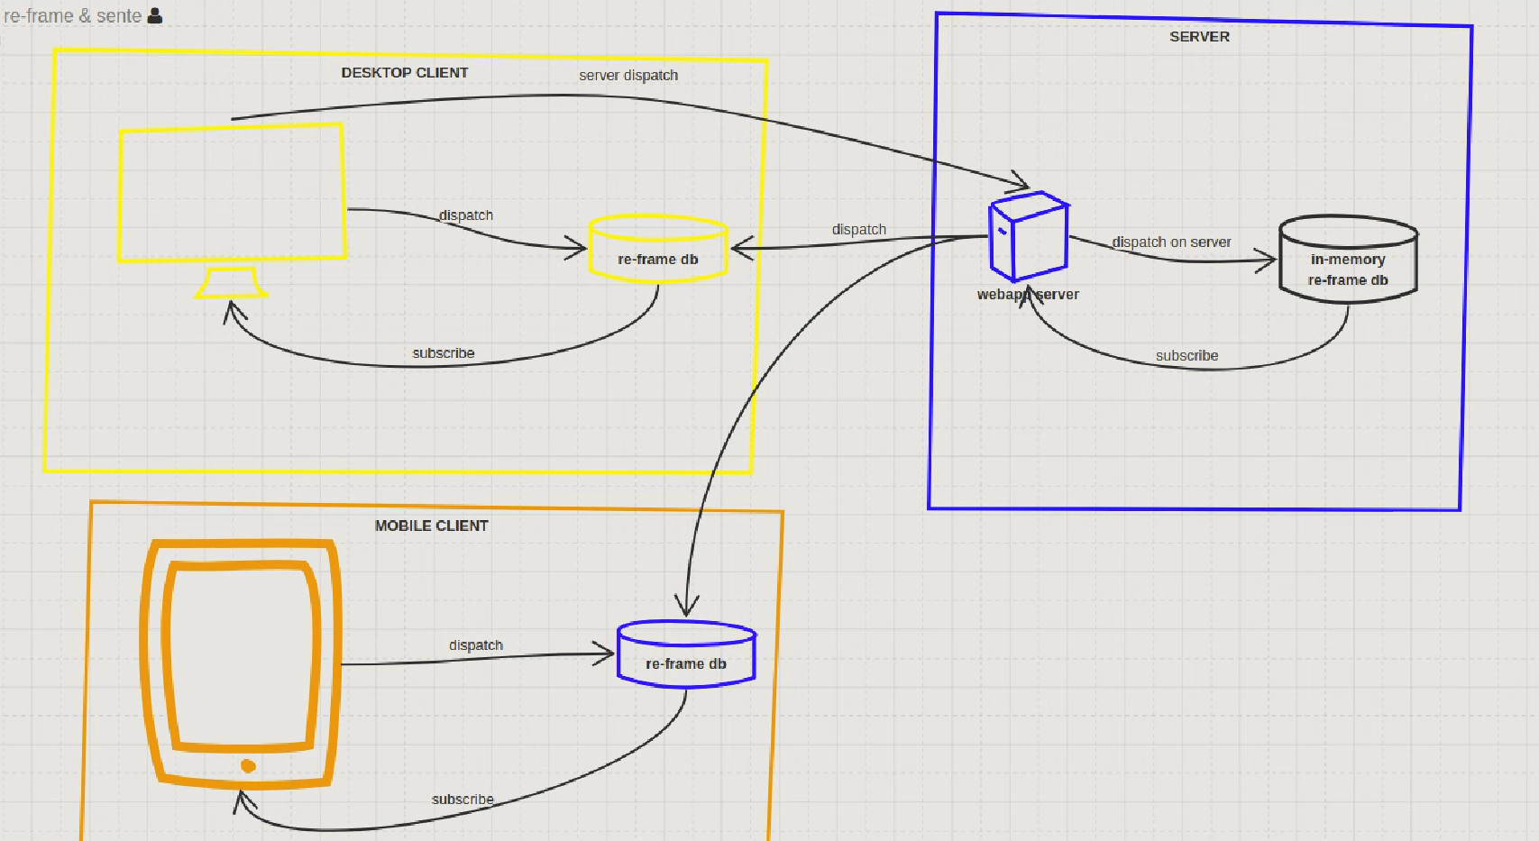Select the desktop client 'subscribe' label
This screenshot has width=1539, height=841.
pos(444,353)
